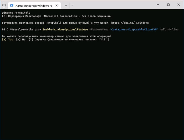Maximize the Terminal window
This screenshot has height=140, width=184.
point(168,5)
